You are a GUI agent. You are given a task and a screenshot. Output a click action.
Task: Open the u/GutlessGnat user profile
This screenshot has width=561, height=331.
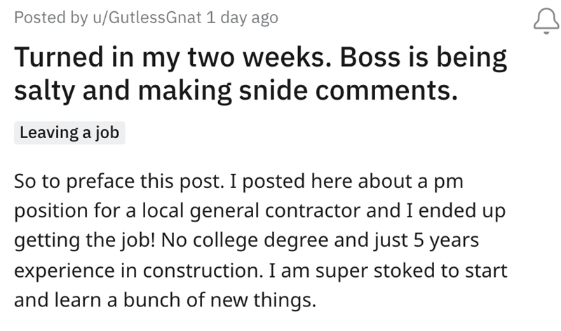click(x=144, y=18)
